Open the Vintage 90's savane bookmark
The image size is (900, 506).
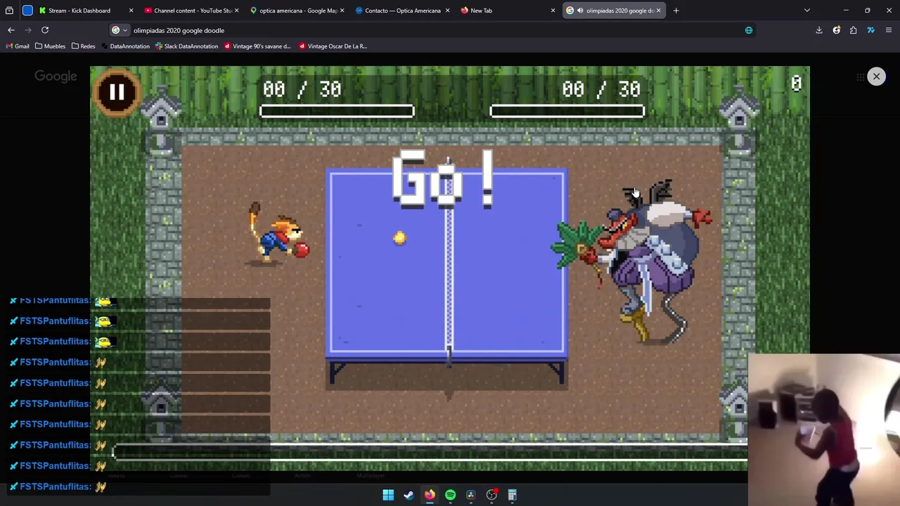point(257,46)
